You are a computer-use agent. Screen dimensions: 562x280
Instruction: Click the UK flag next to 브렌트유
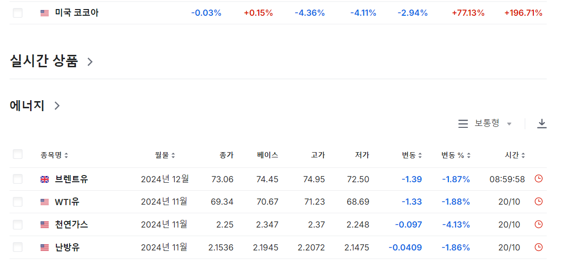pos(44,179)
